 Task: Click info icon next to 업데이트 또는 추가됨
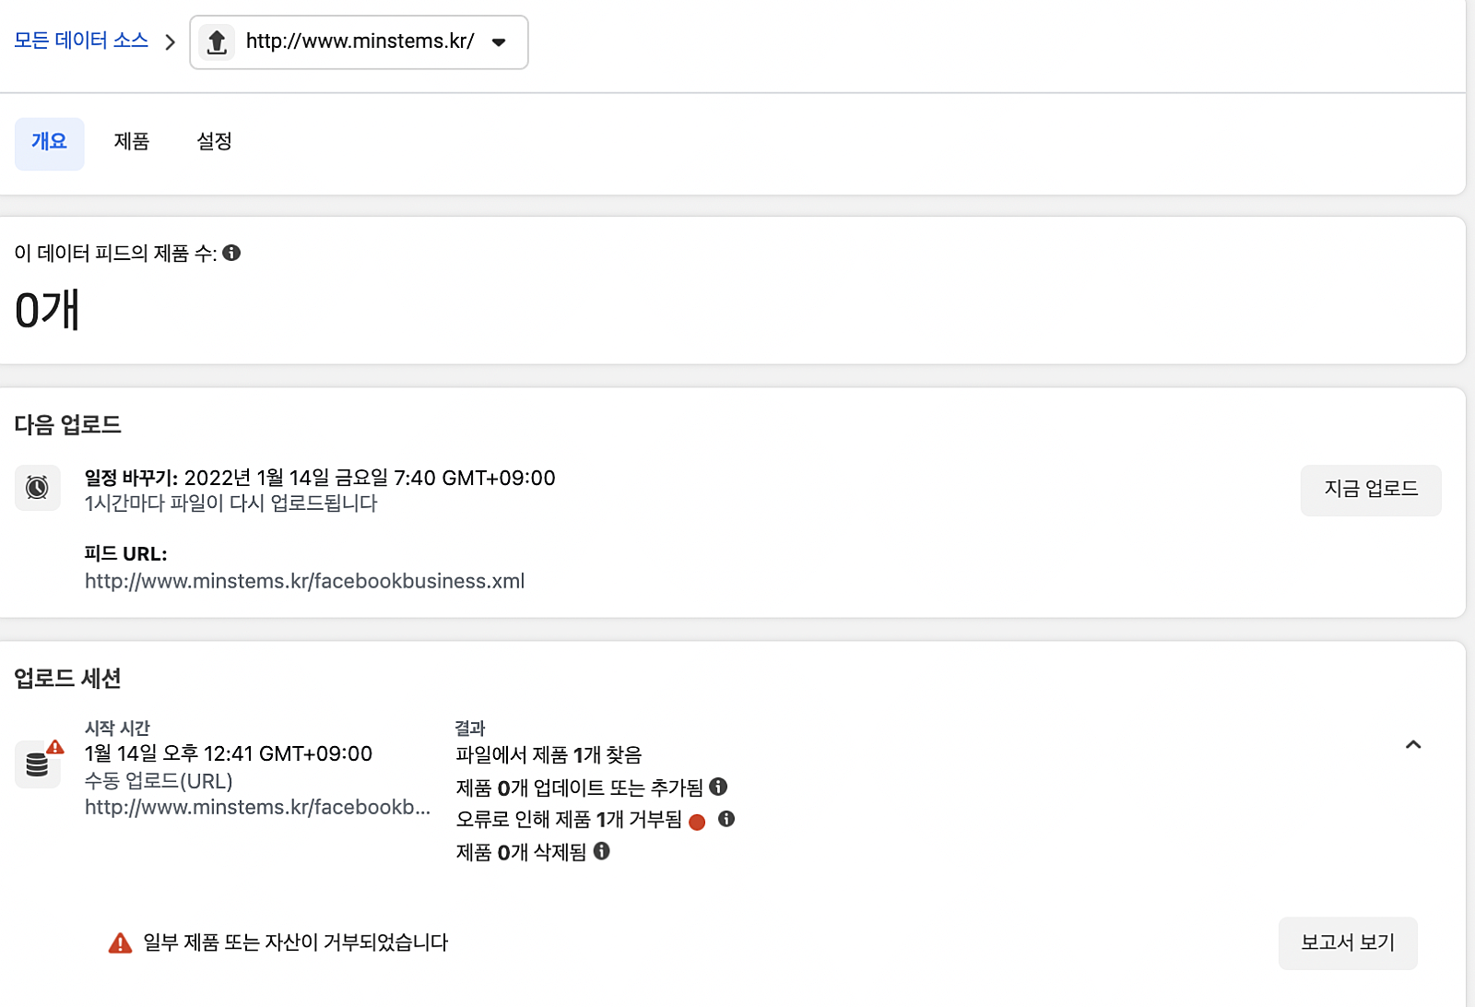(718, 787)
